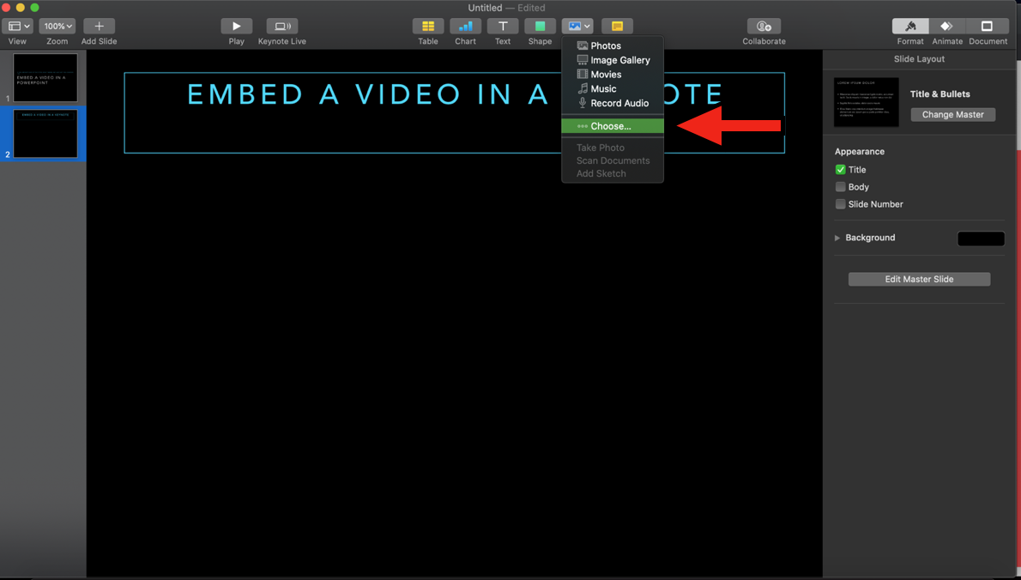This screenshot has height=580, width=1021.
Task: Insert a Table using the toolbar icon
Action: [427, 27]
